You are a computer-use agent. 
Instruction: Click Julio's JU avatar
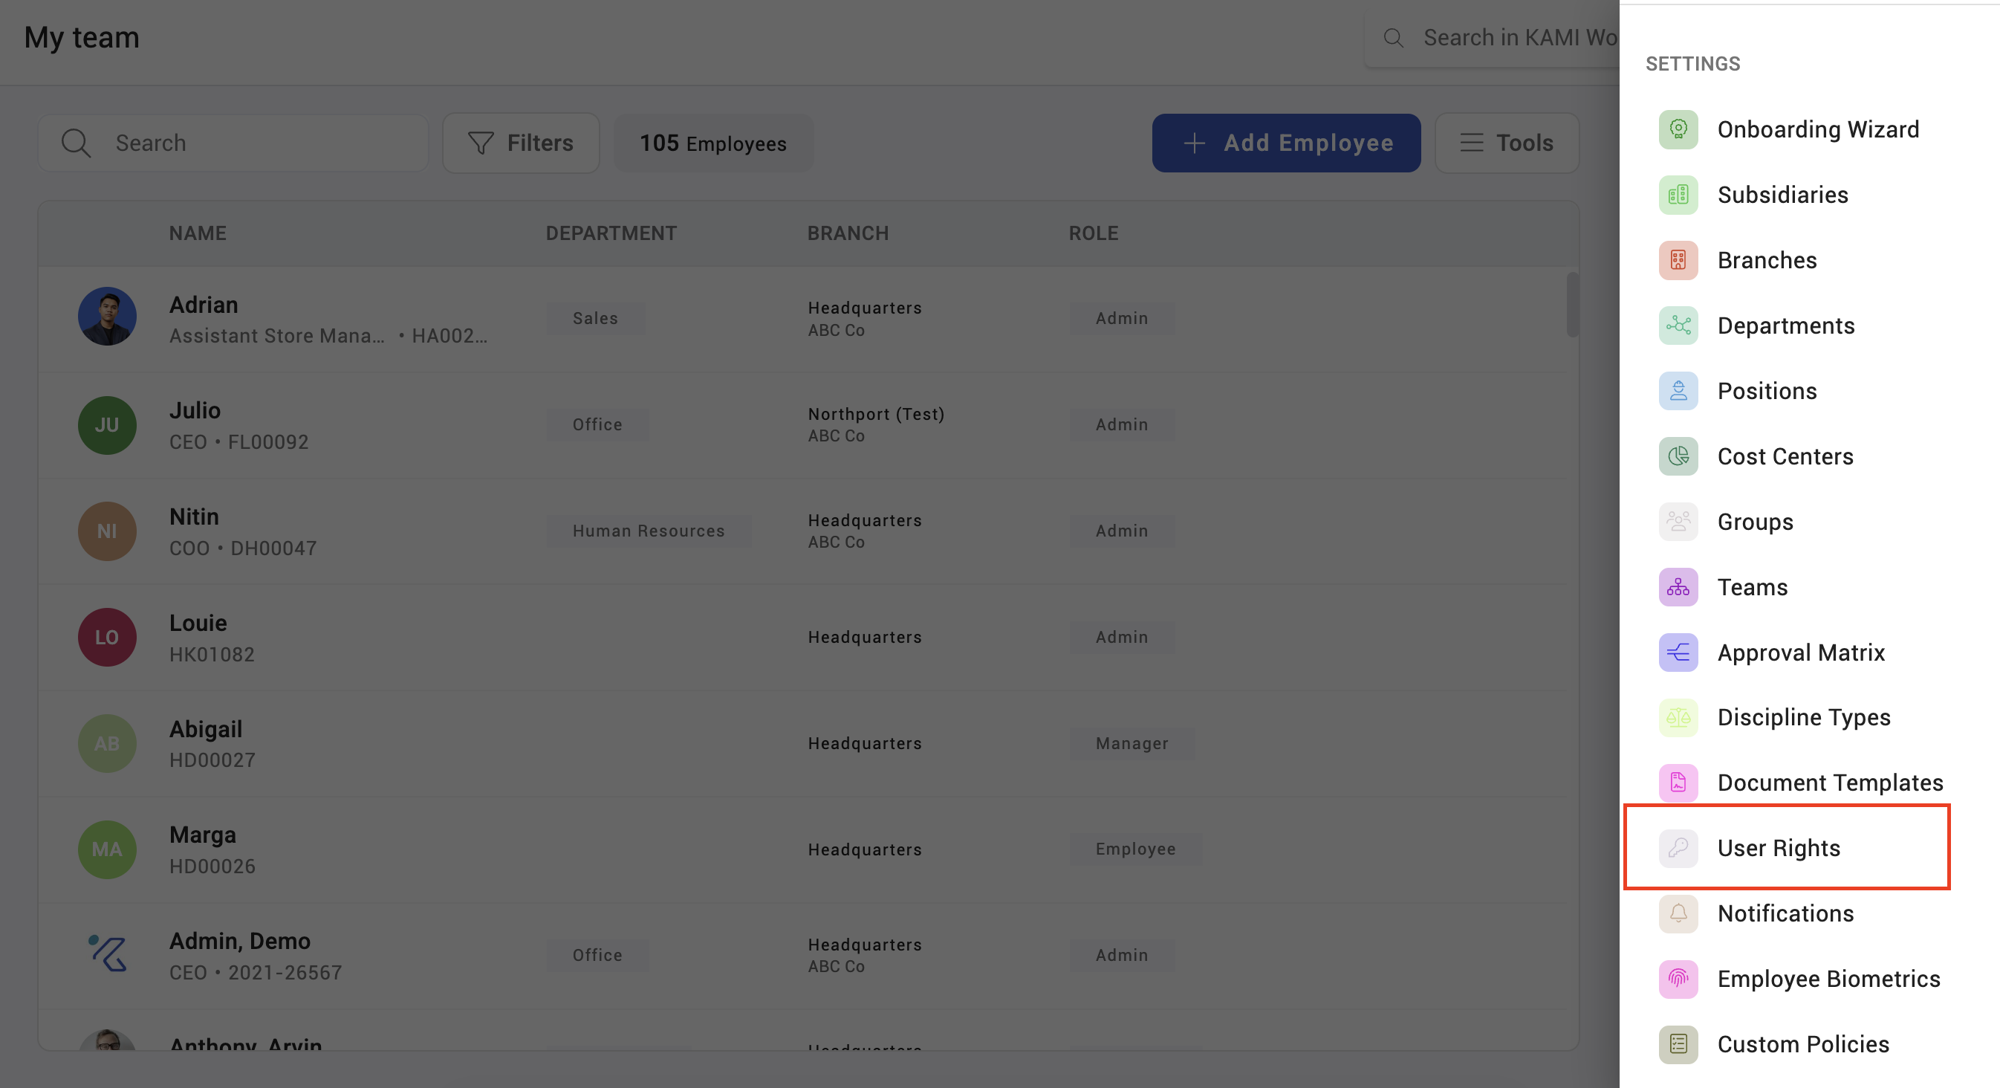point(107,425)
